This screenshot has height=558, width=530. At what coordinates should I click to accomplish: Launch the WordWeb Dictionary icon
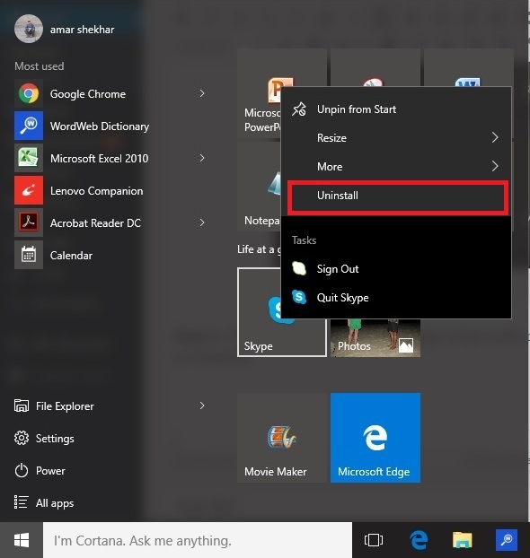[29, 126]
